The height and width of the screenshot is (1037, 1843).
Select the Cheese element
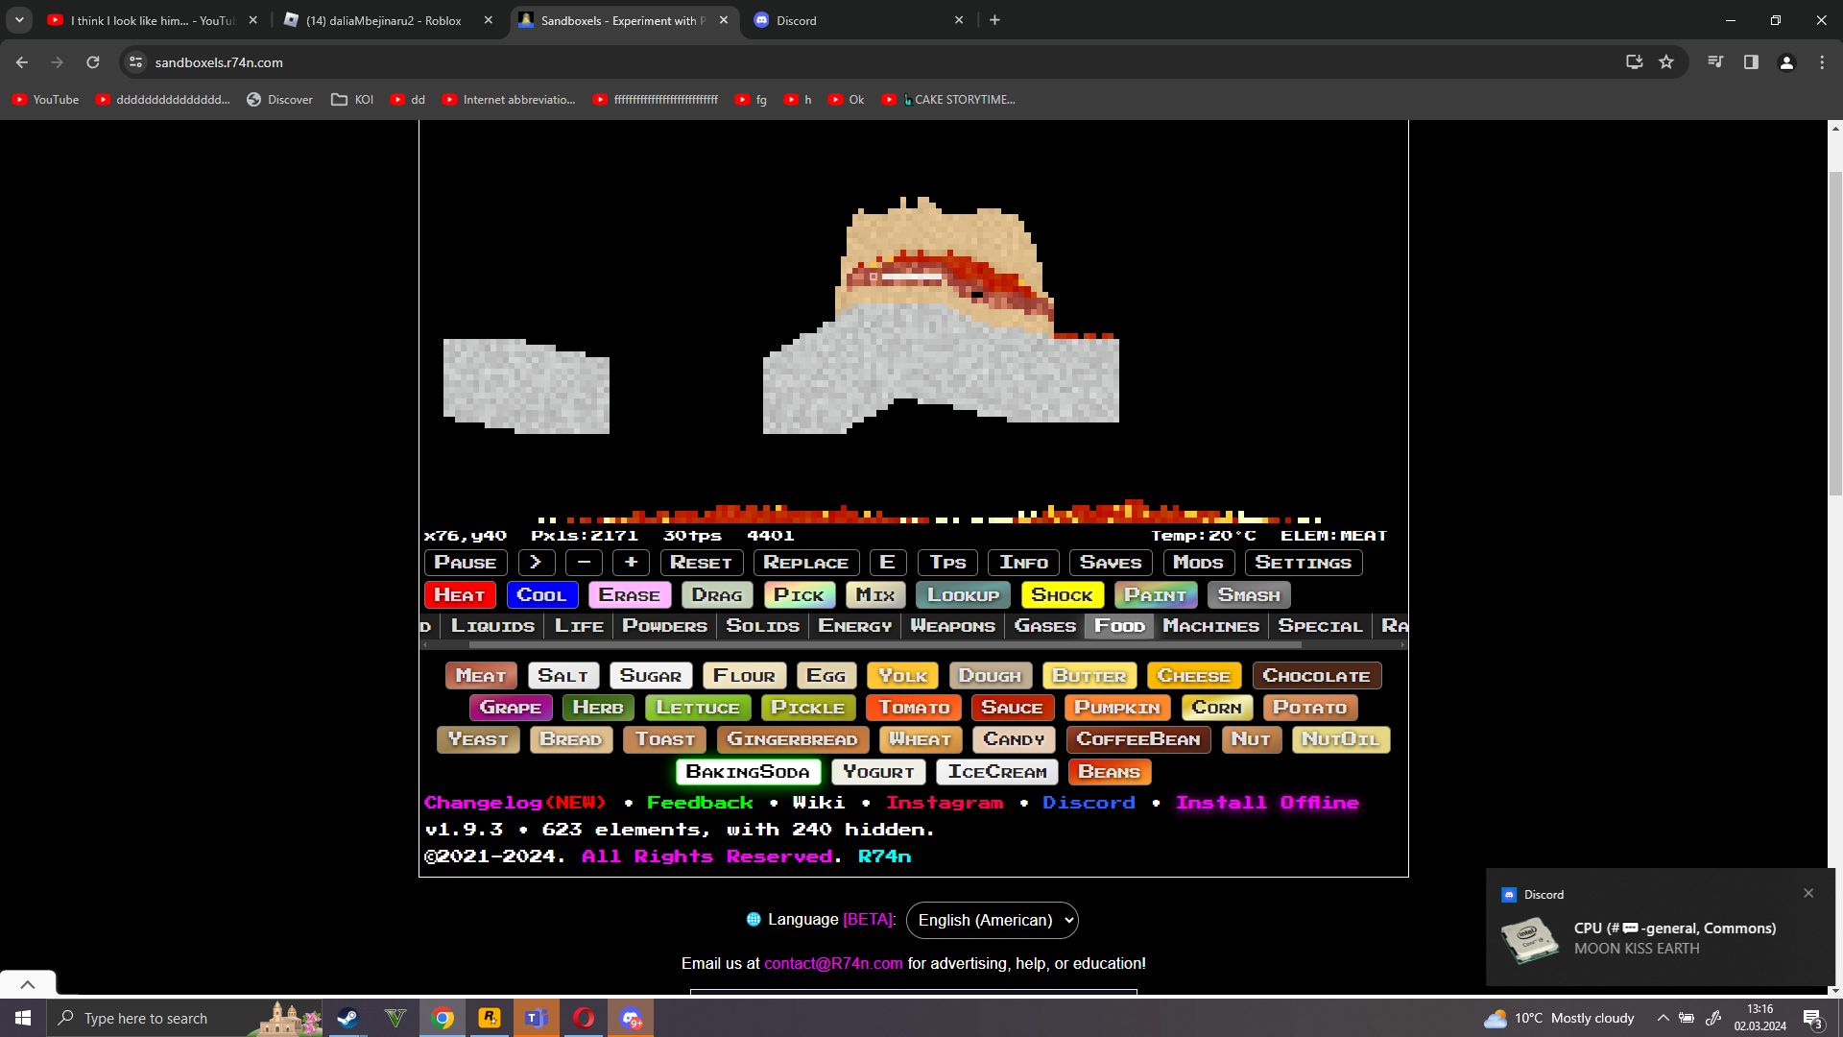point(1193,676)
